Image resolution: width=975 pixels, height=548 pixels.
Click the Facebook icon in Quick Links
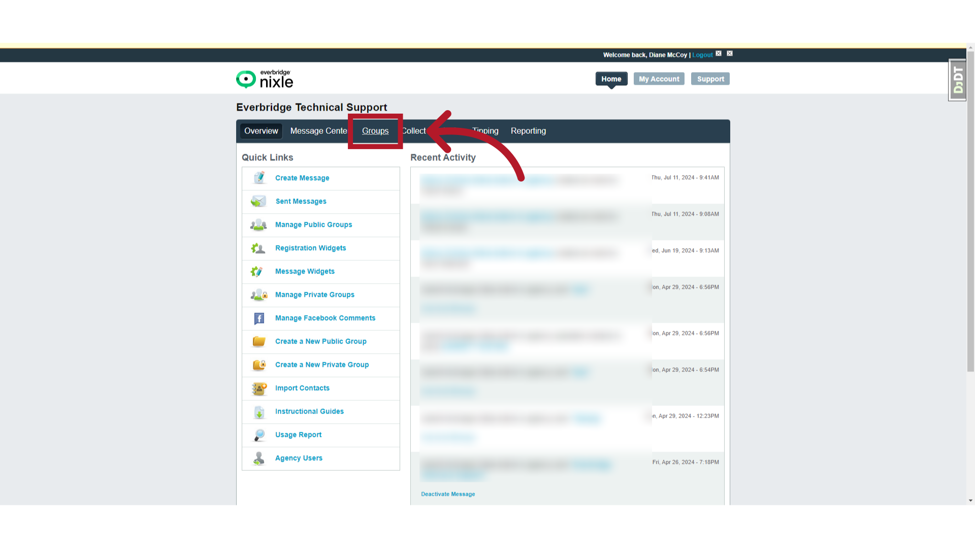click(x=259, y=318)
